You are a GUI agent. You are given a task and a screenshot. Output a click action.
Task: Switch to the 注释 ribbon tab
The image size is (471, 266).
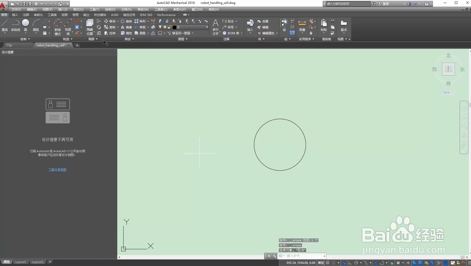pyautogui.click(x=26, y=15)
